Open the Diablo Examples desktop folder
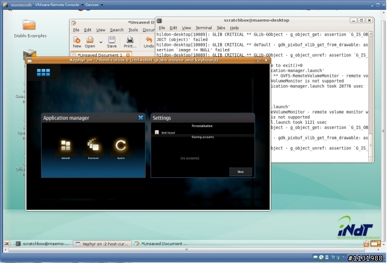This screenshot has width=387, height=263. pyautogui.click(x=29, y=27)
